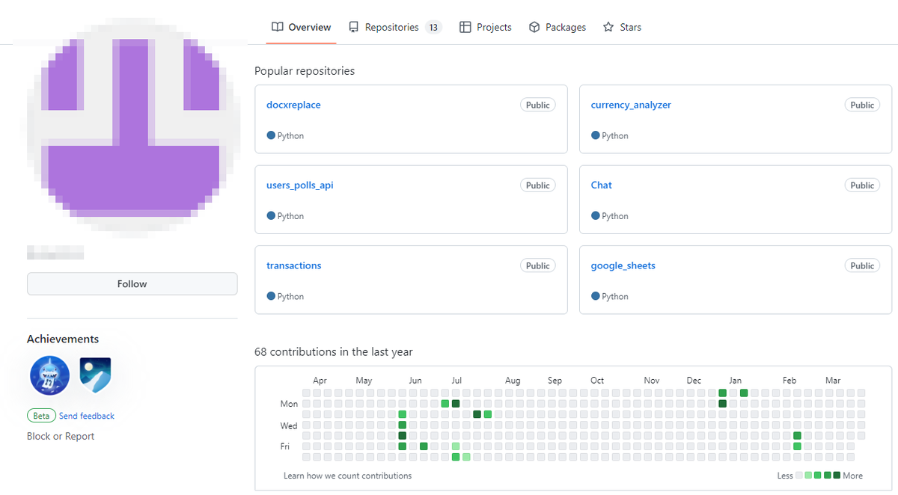Switch to the Repositories tab
This screenshot has width=898, height=495.
tap(391, 27)
